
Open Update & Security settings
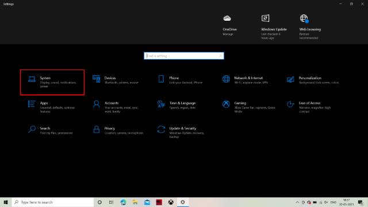click(x=181, y=132)
